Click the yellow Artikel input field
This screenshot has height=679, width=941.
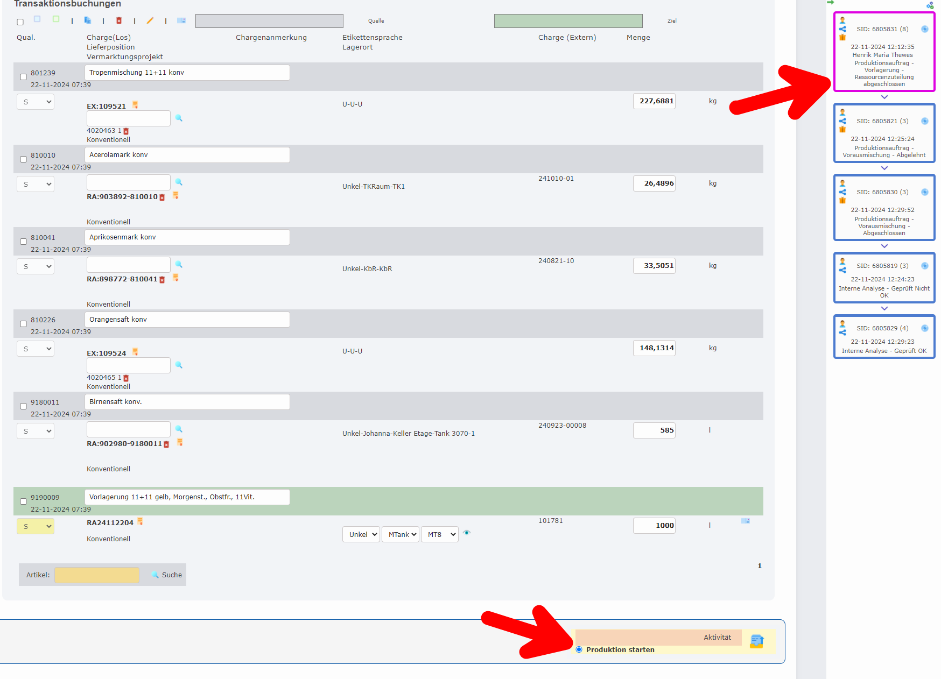click(97, 575)
